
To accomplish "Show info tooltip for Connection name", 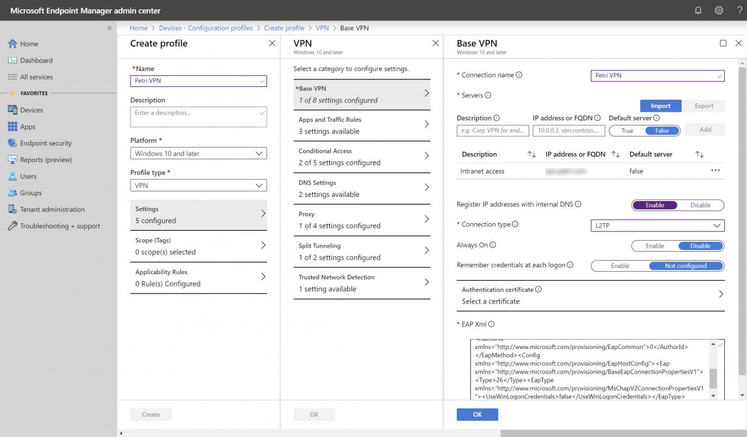I will (x=519, y=75).
